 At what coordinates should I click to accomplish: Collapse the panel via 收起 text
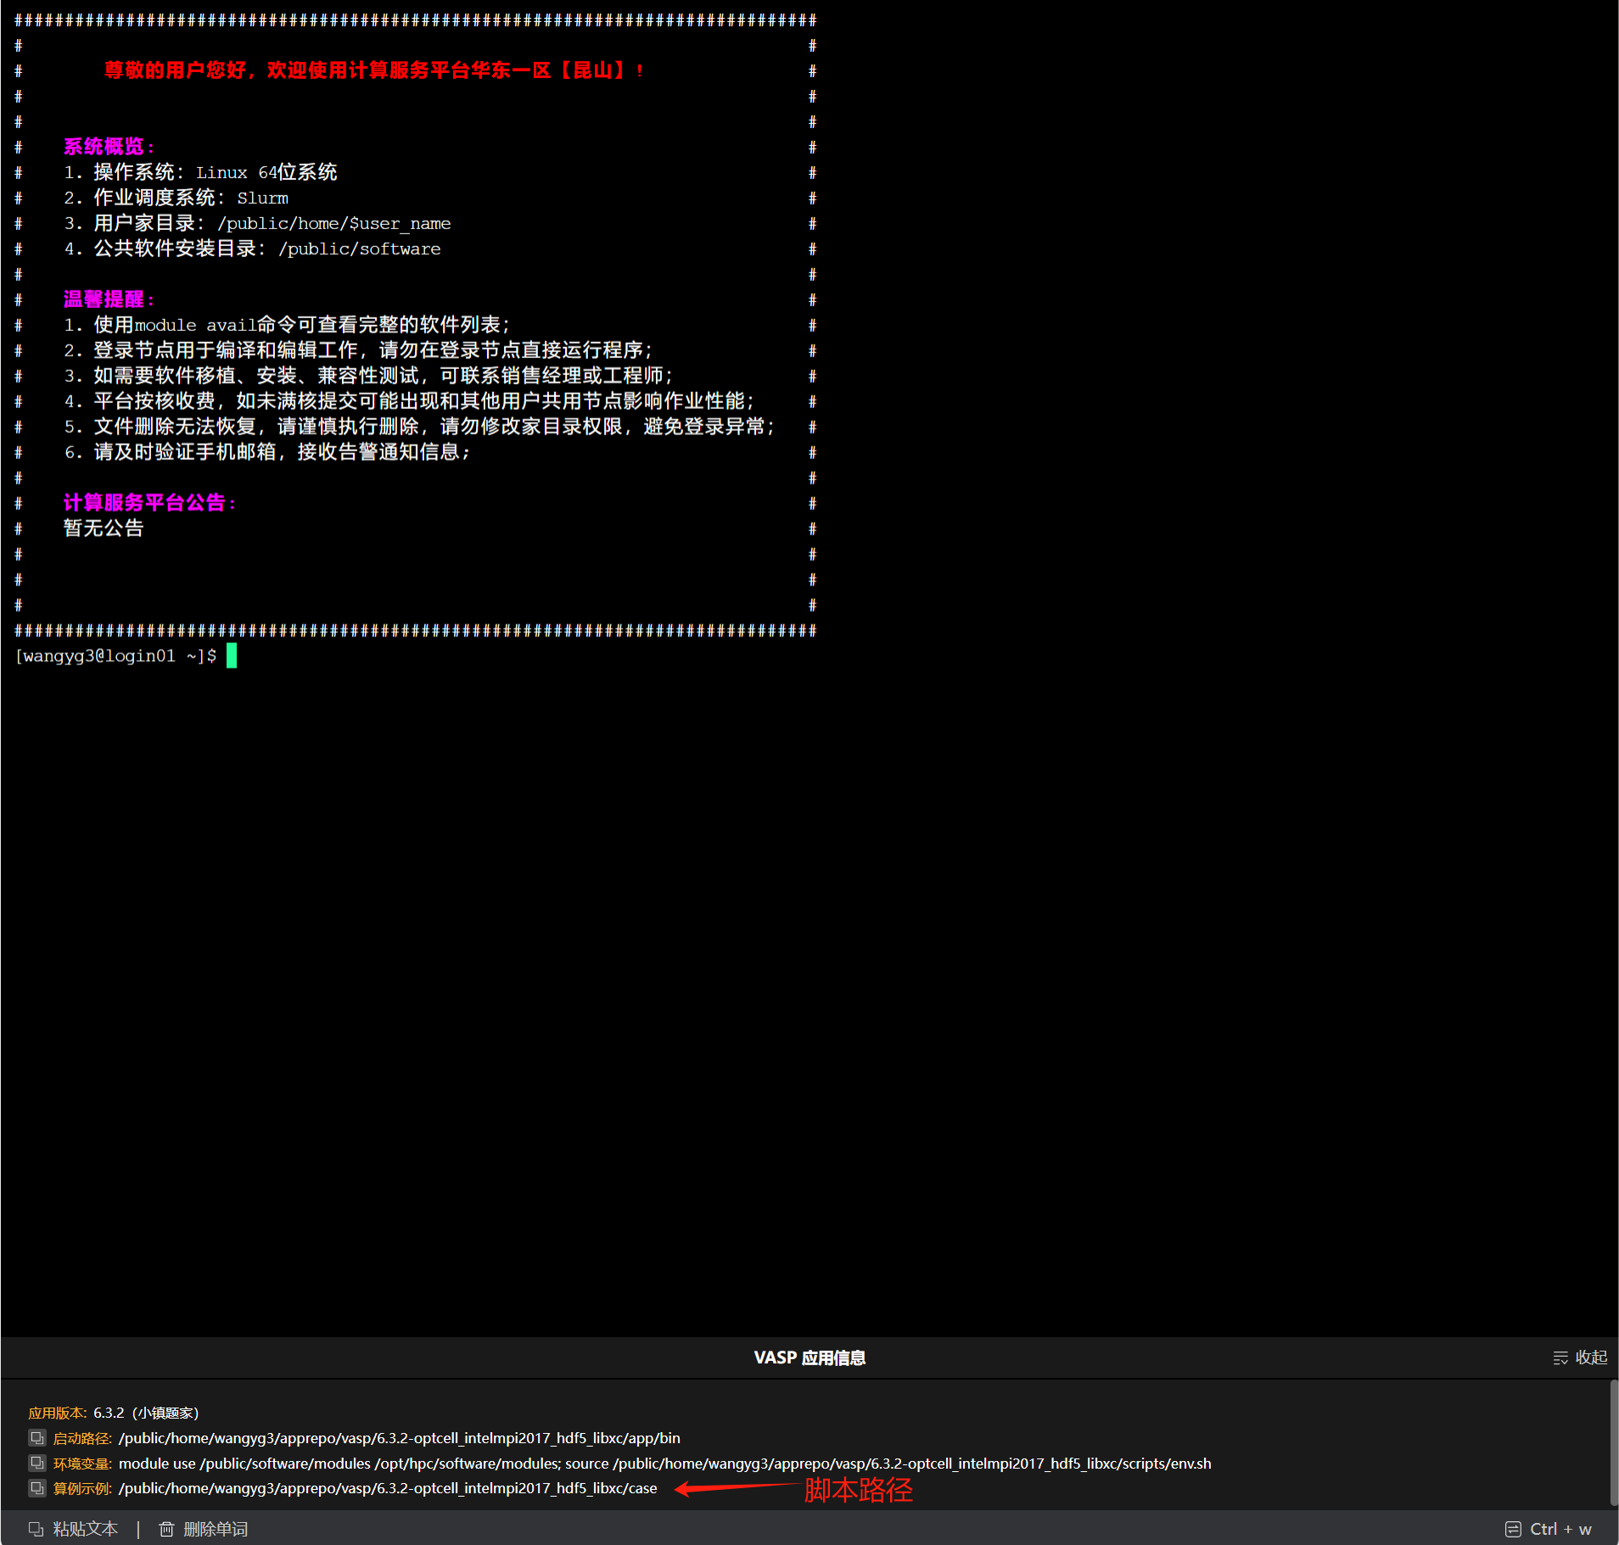[1591, 1357]
